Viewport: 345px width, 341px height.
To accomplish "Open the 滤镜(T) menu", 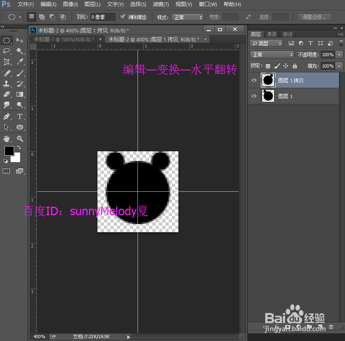I will point(161,4).
